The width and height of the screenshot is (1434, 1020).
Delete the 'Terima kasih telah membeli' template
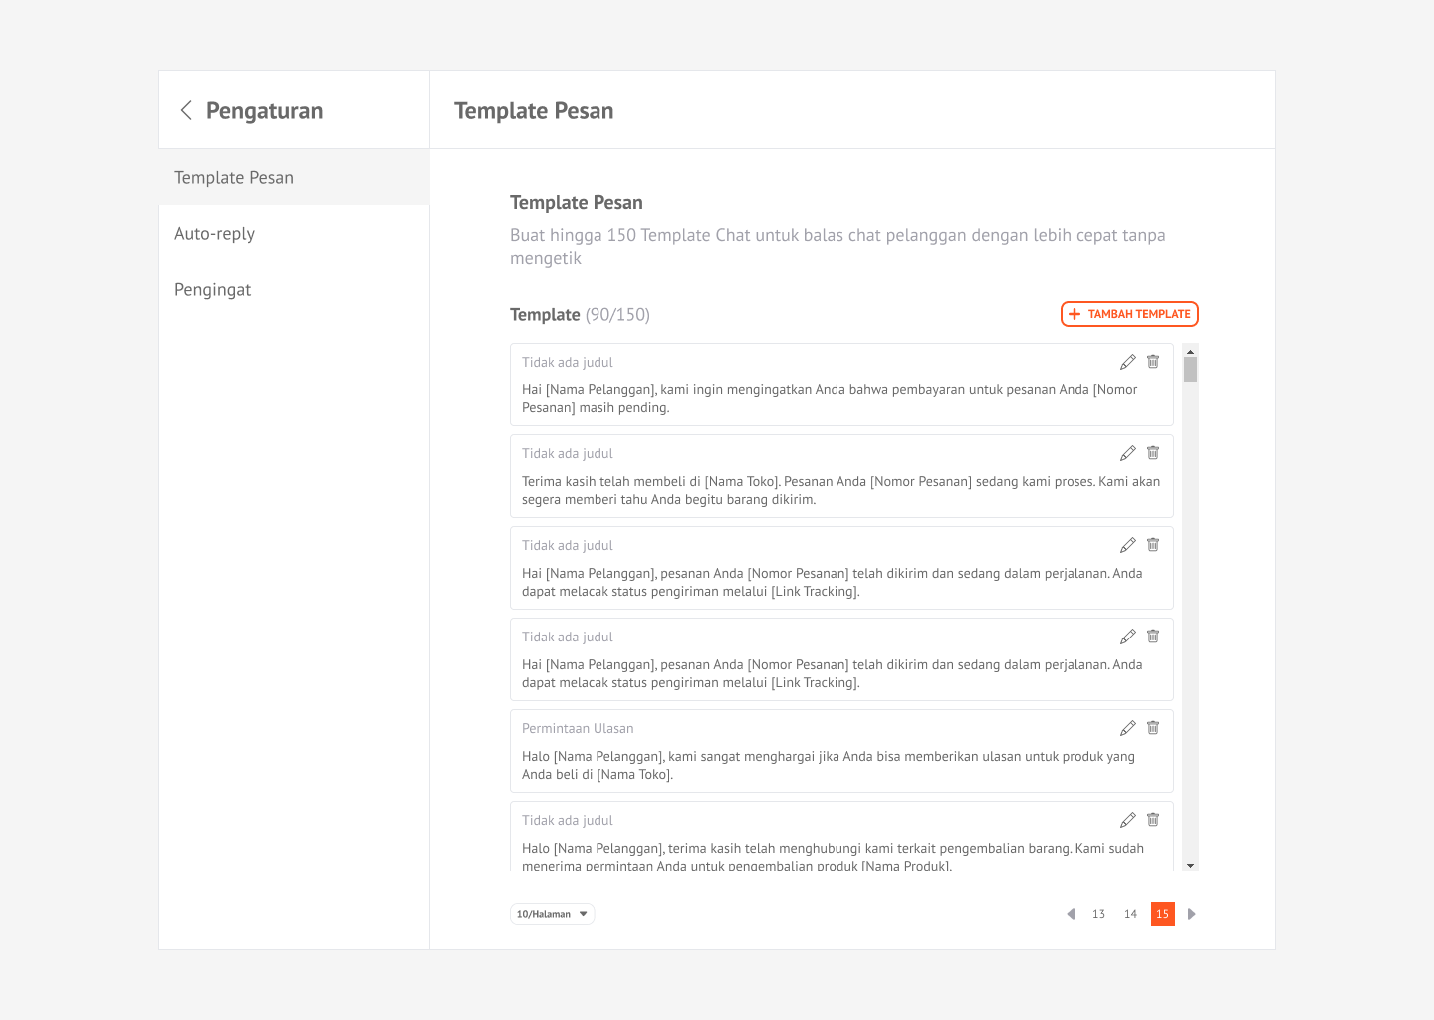coord(1153,453)
